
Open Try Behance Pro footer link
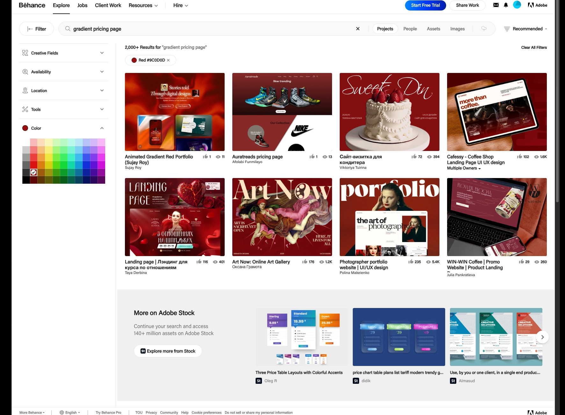(x=108, y=412)
